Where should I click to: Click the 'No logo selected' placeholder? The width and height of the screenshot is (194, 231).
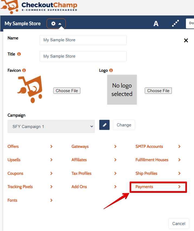(122, 90)
